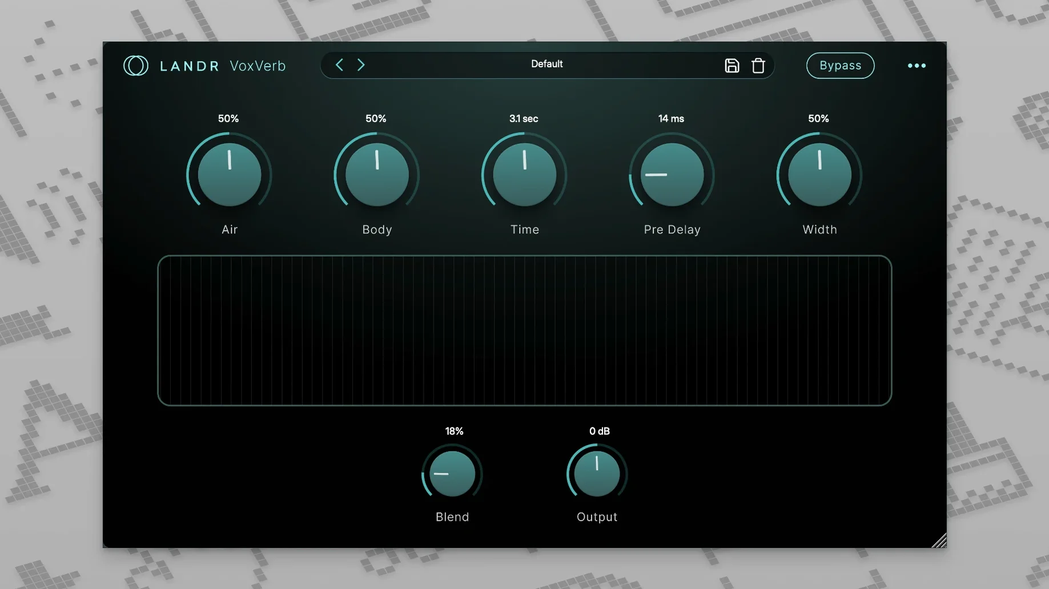The image size is (1049, 589).
Task: Click the Output knob
Action: [597, 474]
